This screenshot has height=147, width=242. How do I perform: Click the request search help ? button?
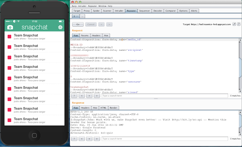74,96
